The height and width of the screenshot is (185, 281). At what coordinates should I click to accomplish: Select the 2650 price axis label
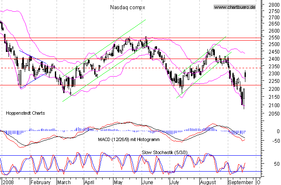click(x=274, y=23)
